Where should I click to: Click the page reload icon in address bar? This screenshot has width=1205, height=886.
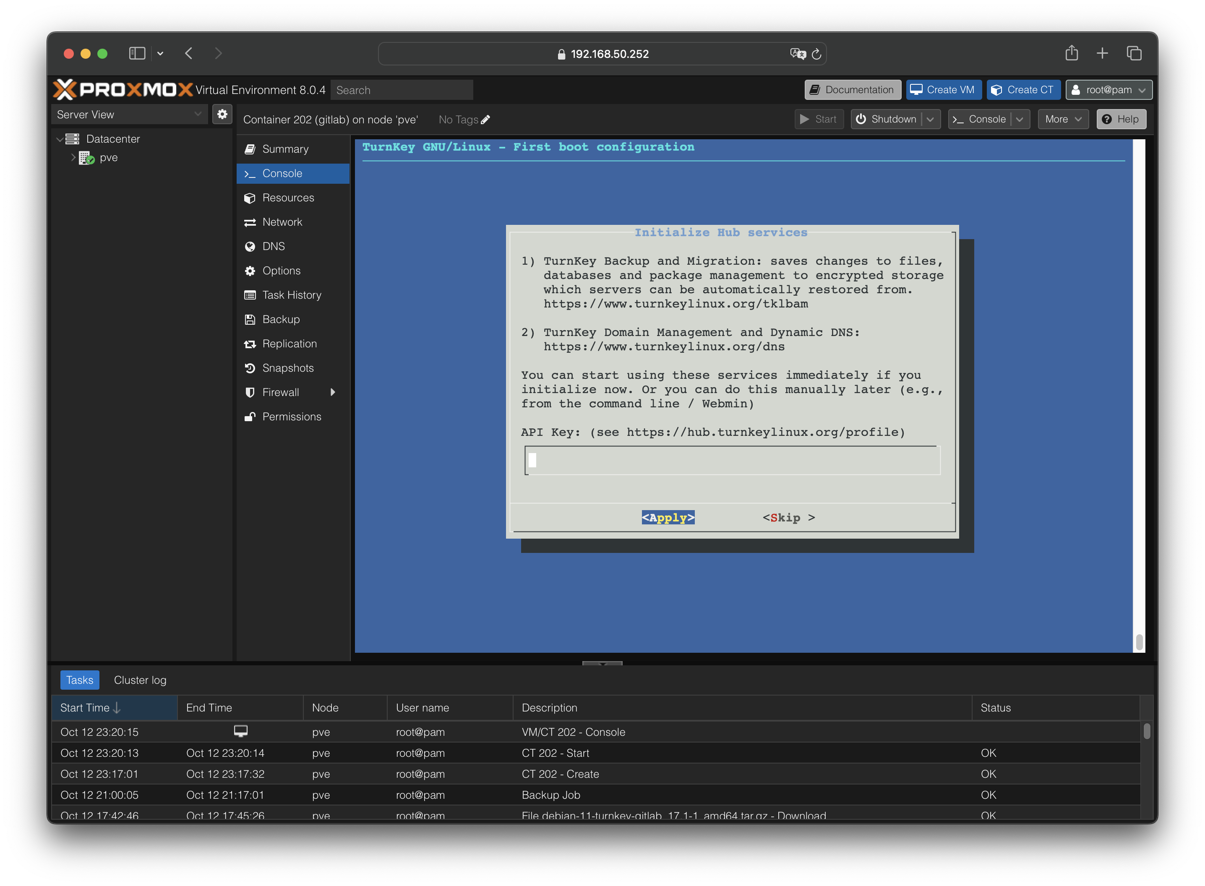point(816,54)
